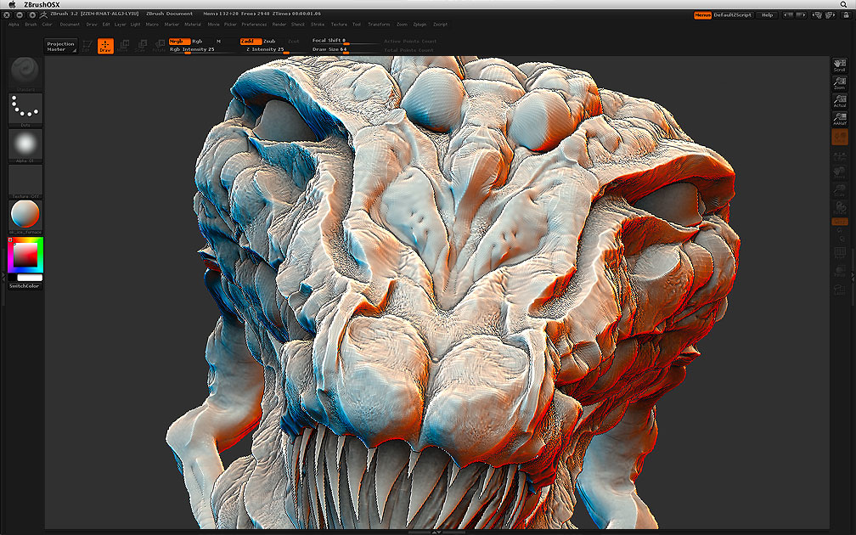This screenshot has width=856, height=535.
Task: Open the macOS Spotlight search icon
Action: coord(843,4)
